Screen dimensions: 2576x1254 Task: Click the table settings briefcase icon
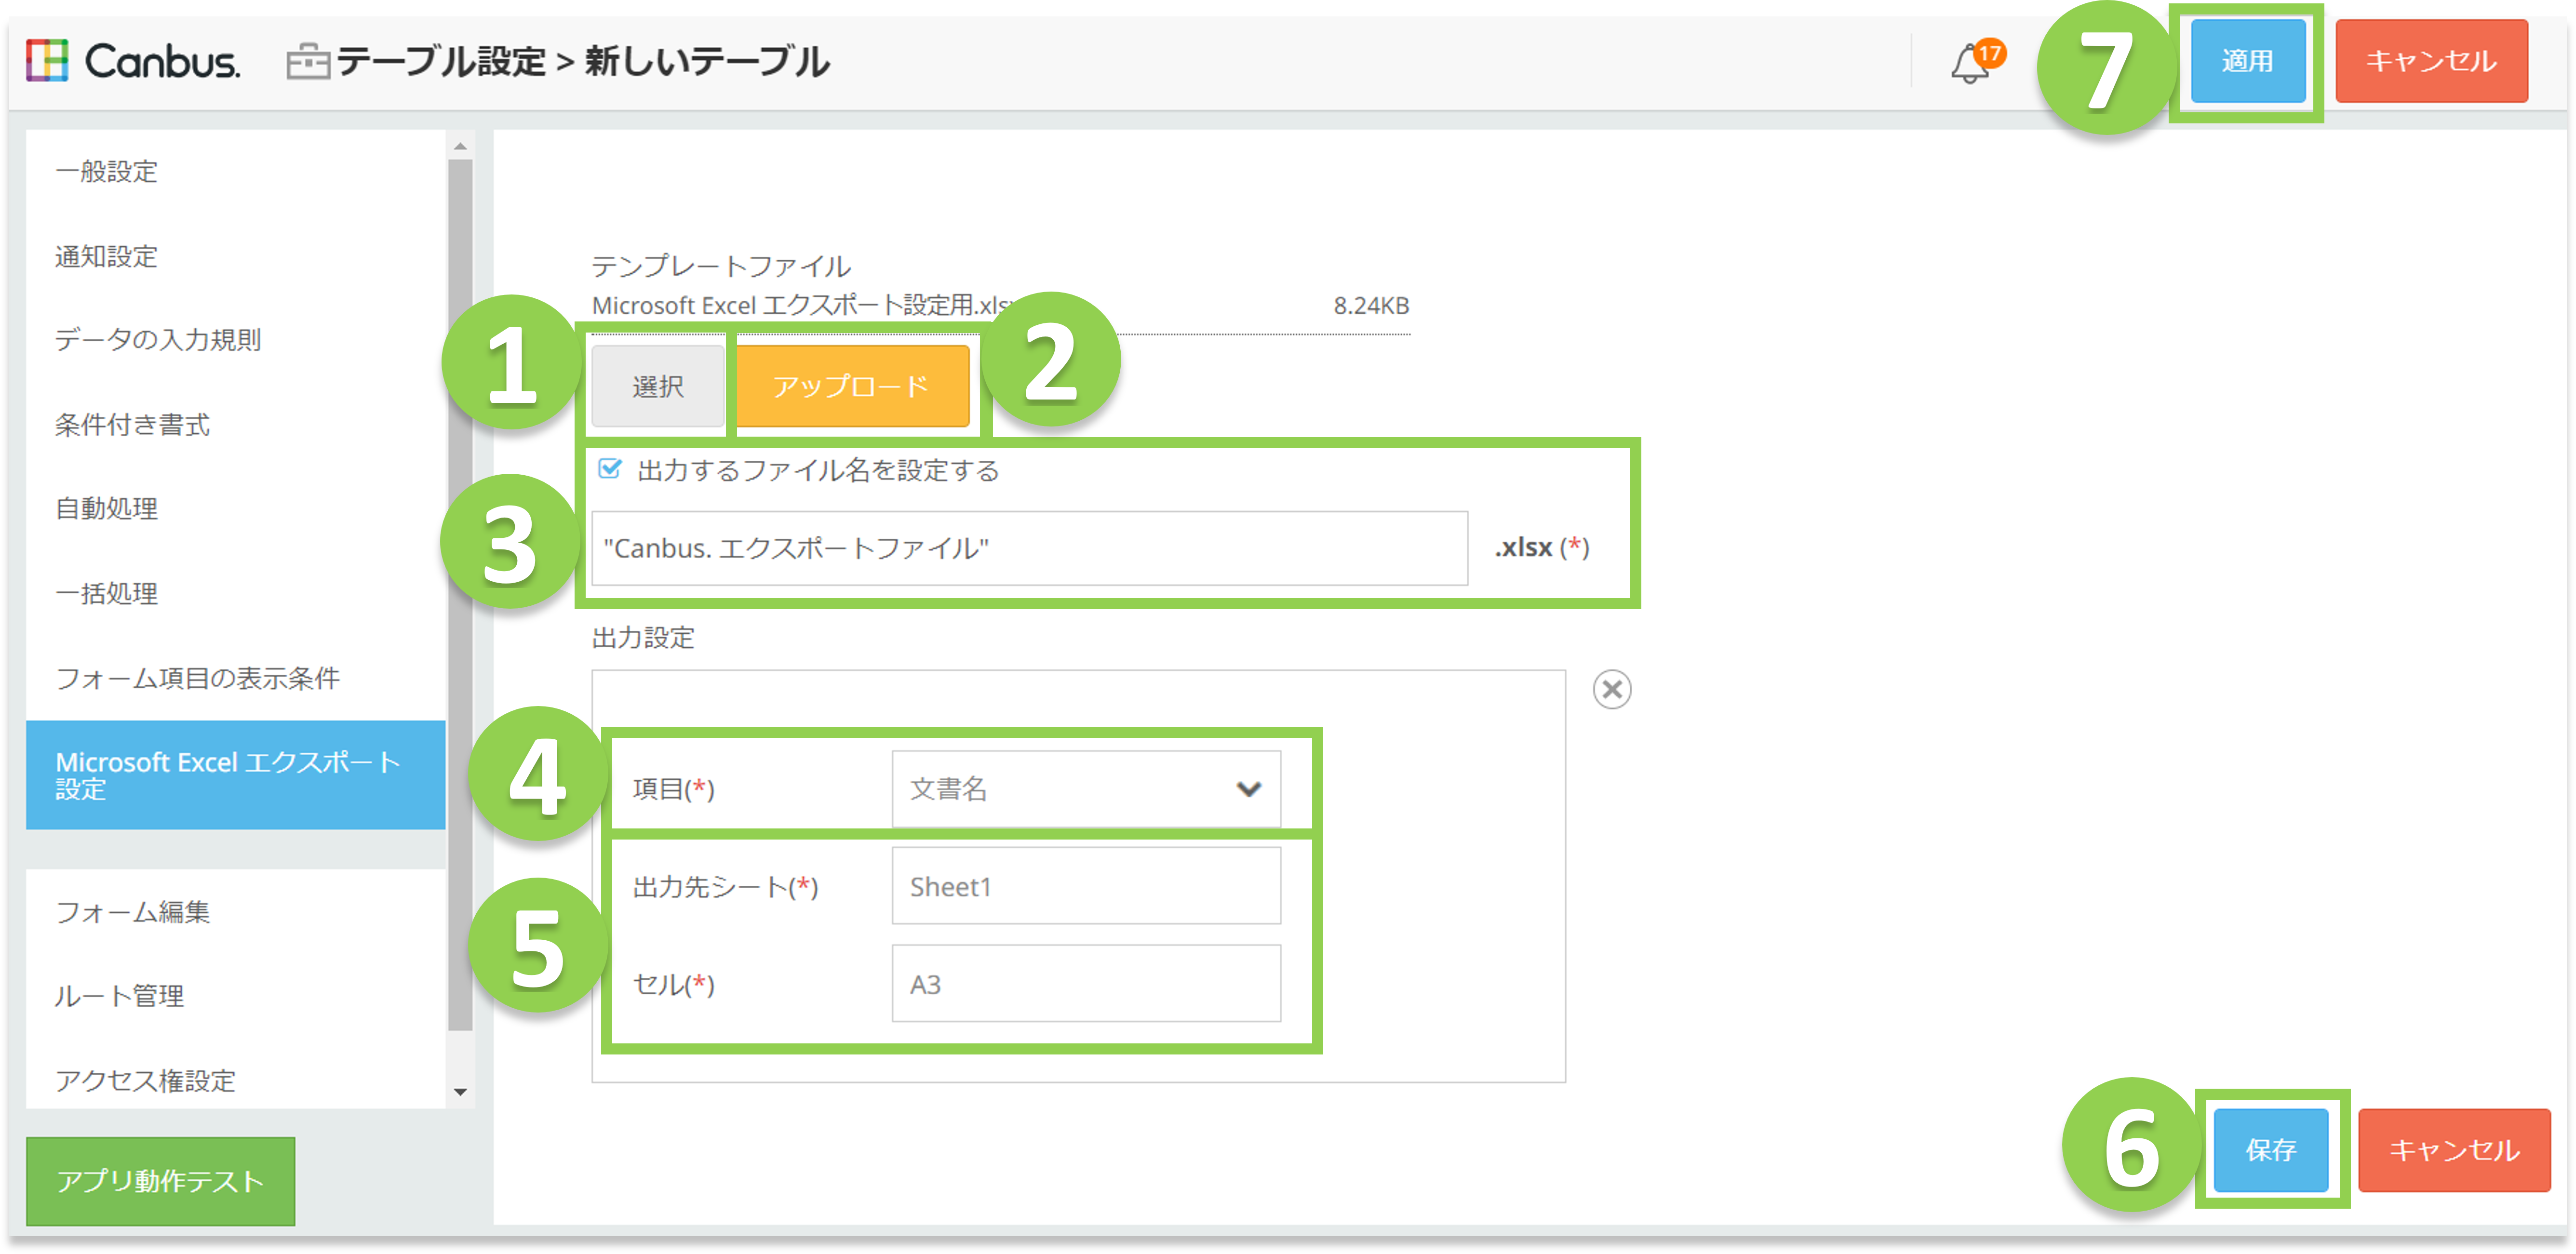pos(307,62)
